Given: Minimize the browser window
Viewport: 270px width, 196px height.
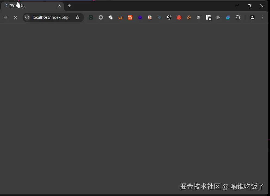Looking at the screenshot, I should tap(237, 6).
